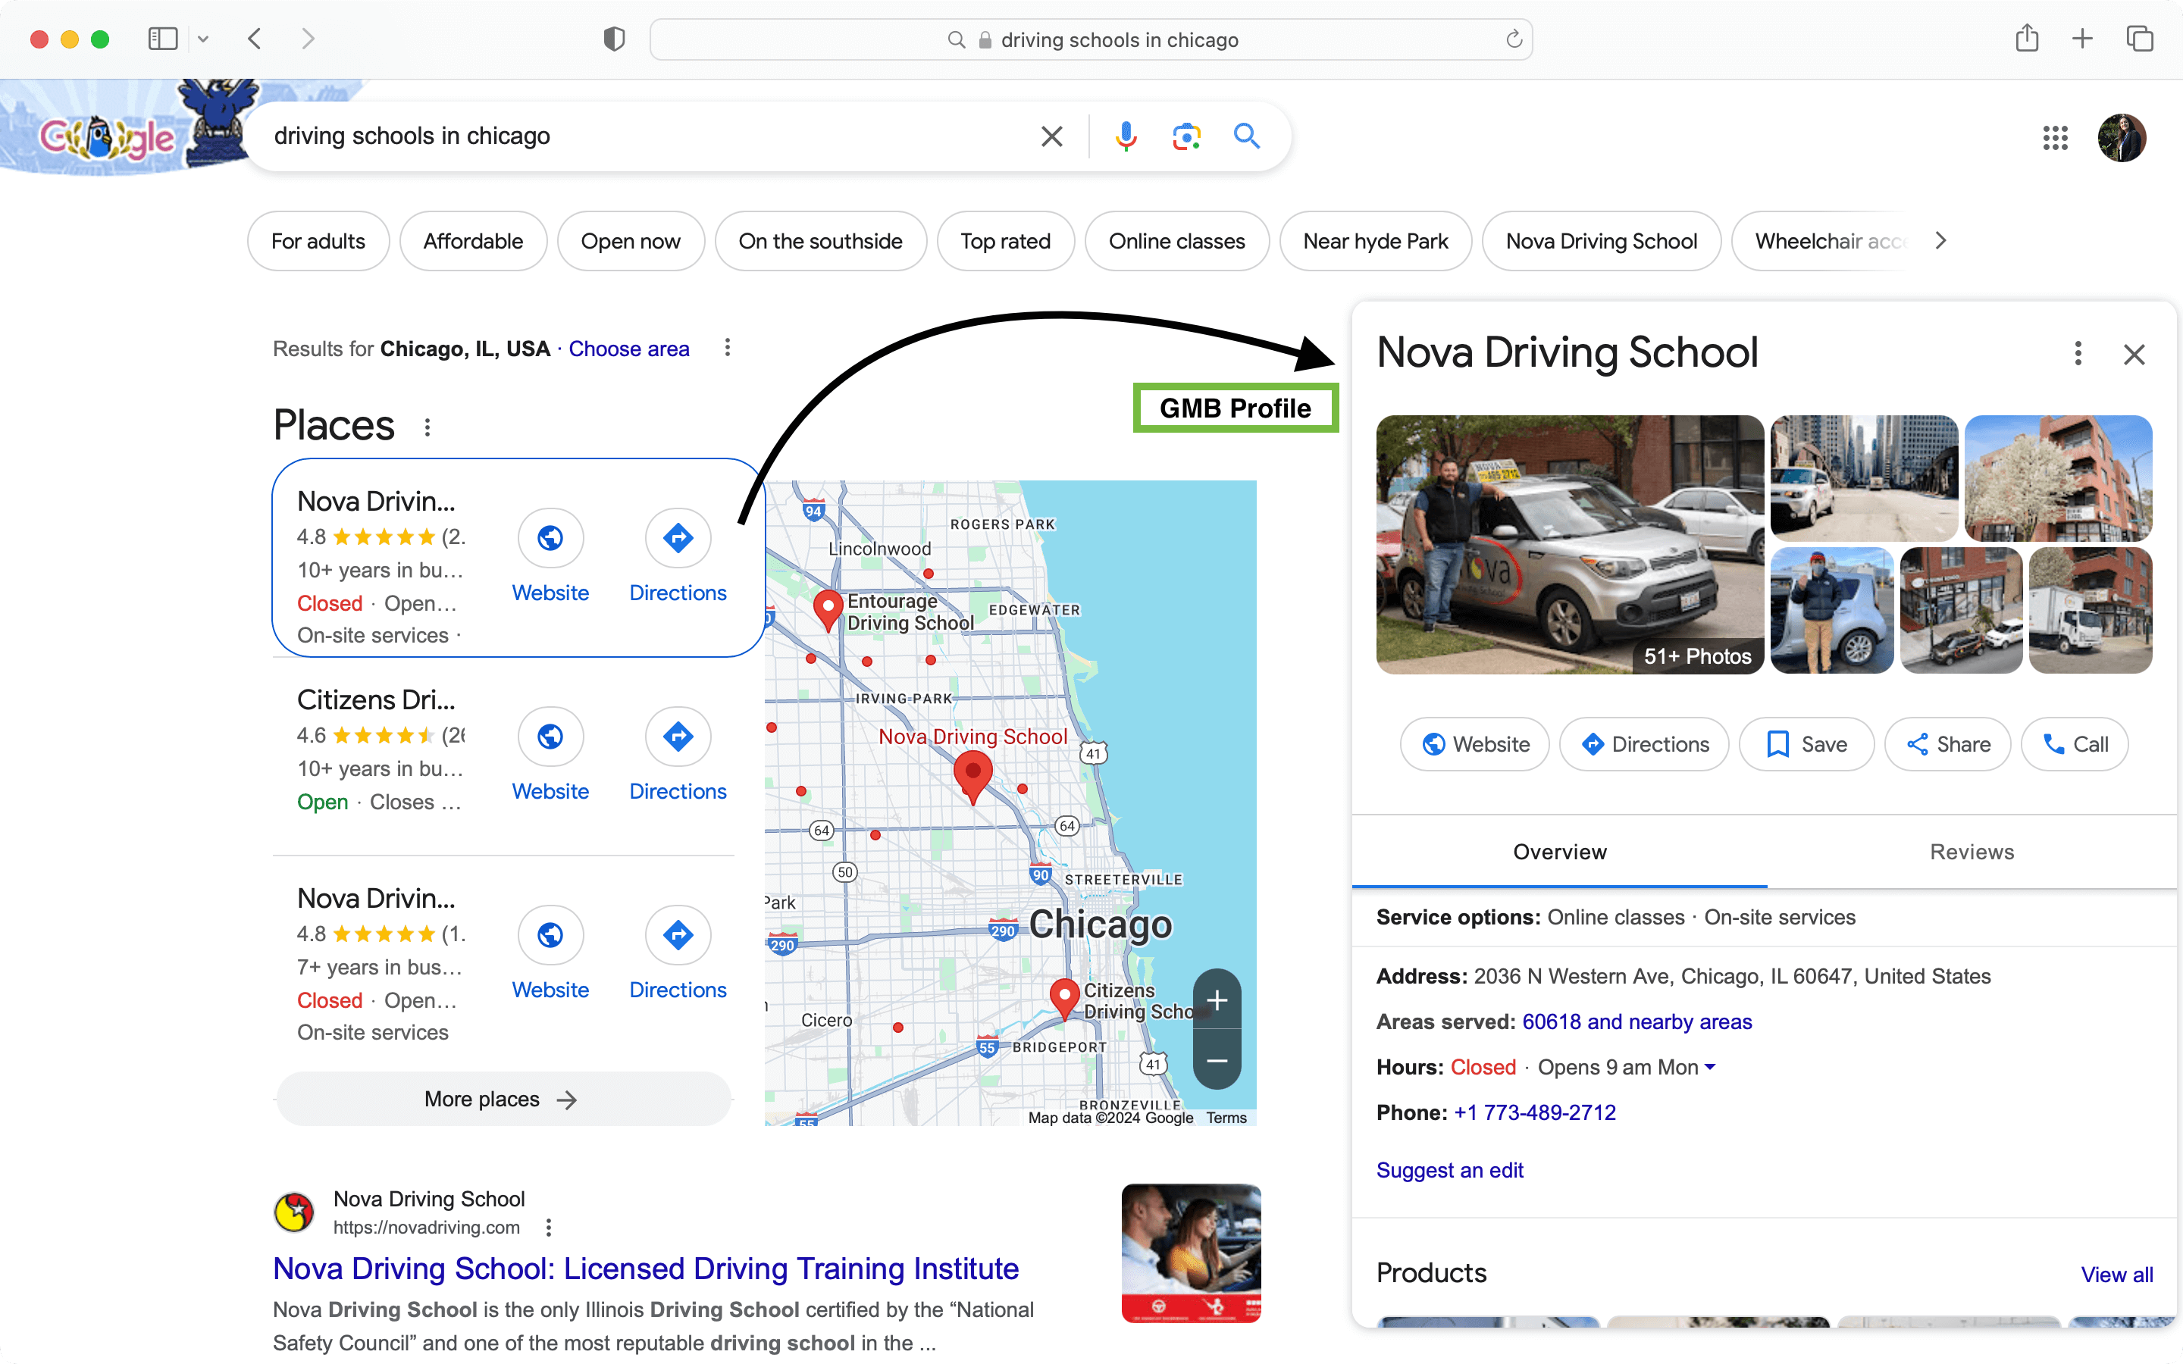Open options next to Choose area
This screenshot has width=2183, height=1364.
pos(728,349)
